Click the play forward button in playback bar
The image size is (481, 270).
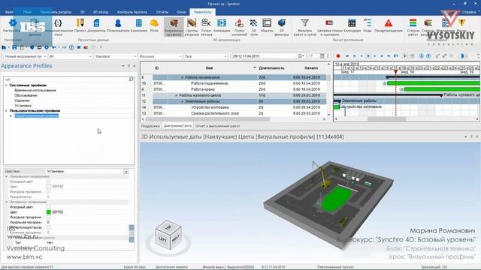tap(375, 56)
